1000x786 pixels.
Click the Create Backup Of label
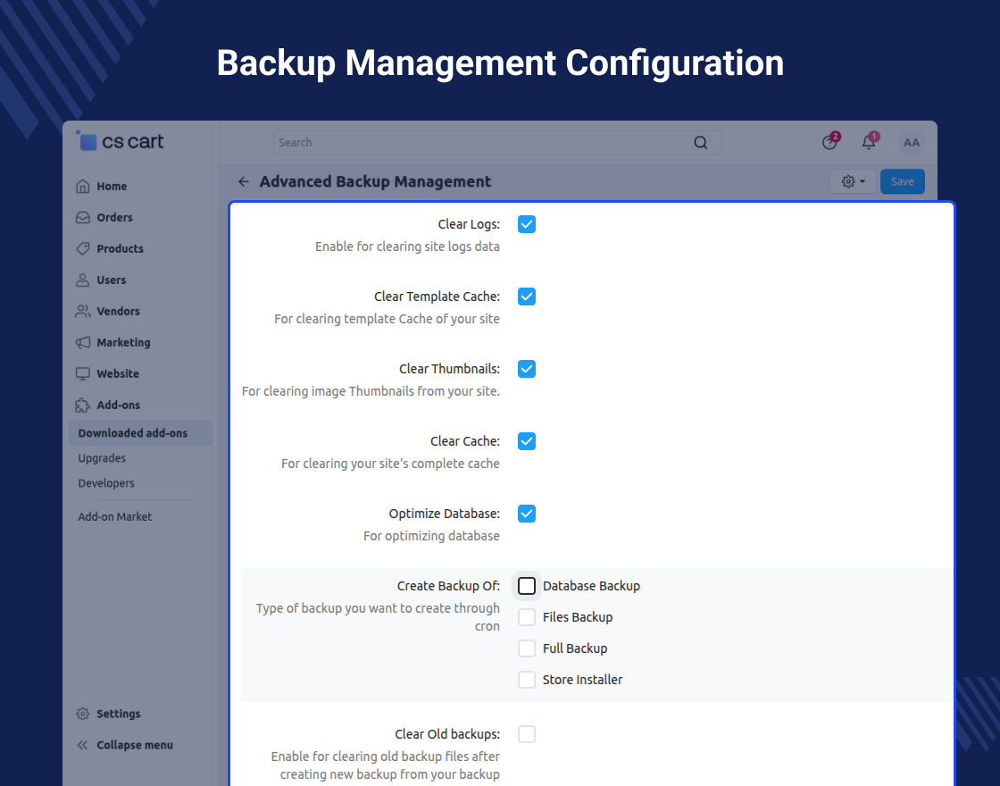pos(448,586)
